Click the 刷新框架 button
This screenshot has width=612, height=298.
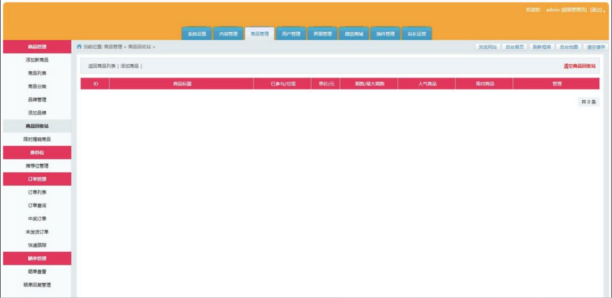542,47
